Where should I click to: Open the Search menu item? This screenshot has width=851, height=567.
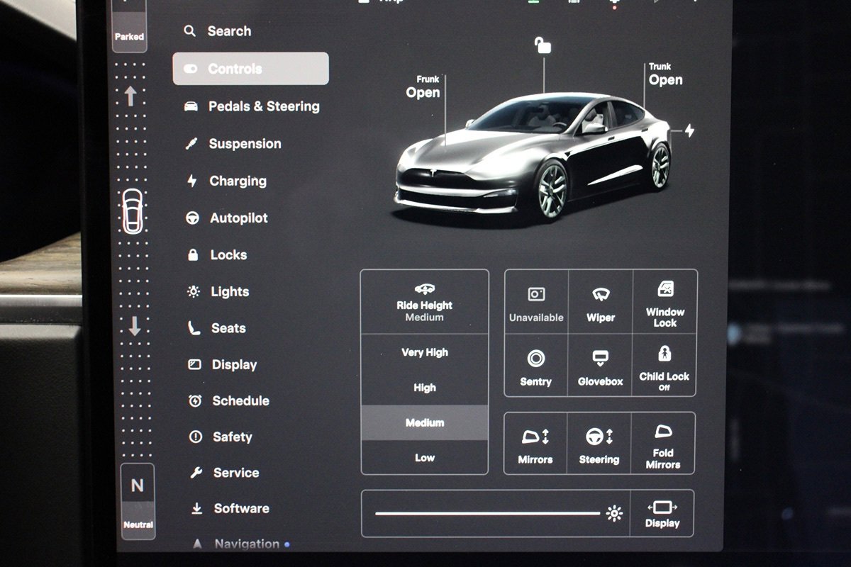[217, 31]
